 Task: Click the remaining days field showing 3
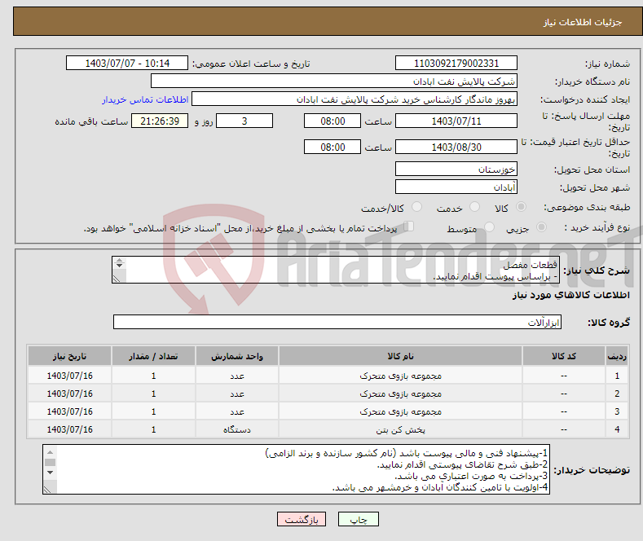244,121
